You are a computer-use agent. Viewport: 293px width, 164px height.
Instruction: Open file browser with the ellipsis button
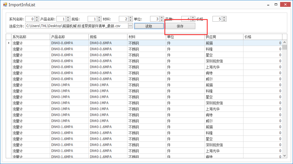(x=130, y=26)
